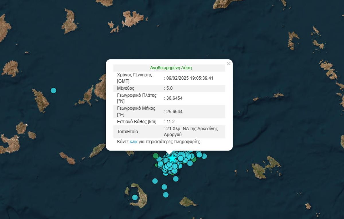
Task: Open the blue κλικ link for details
Action: point(134,142)
